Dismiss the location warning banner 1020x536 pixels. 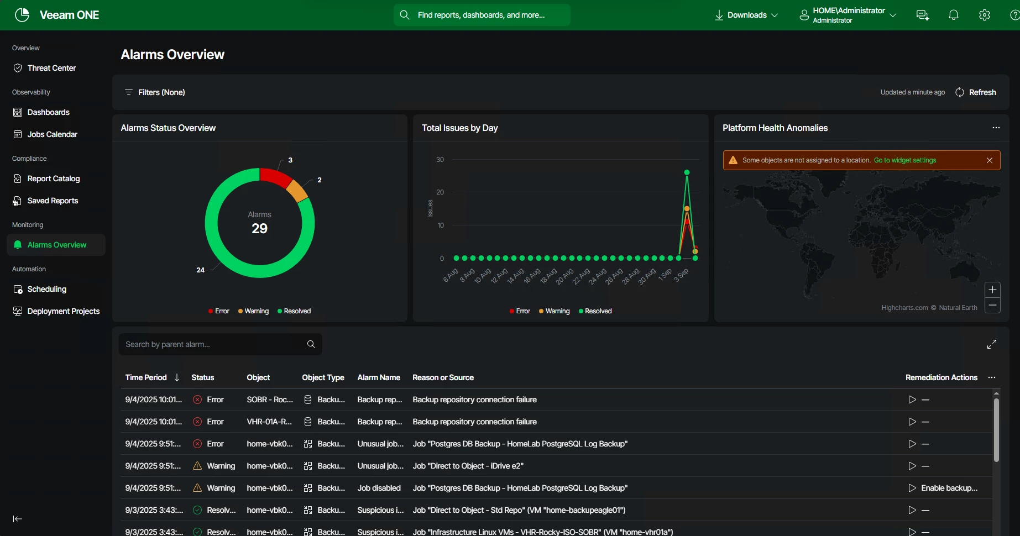(990, 160)
